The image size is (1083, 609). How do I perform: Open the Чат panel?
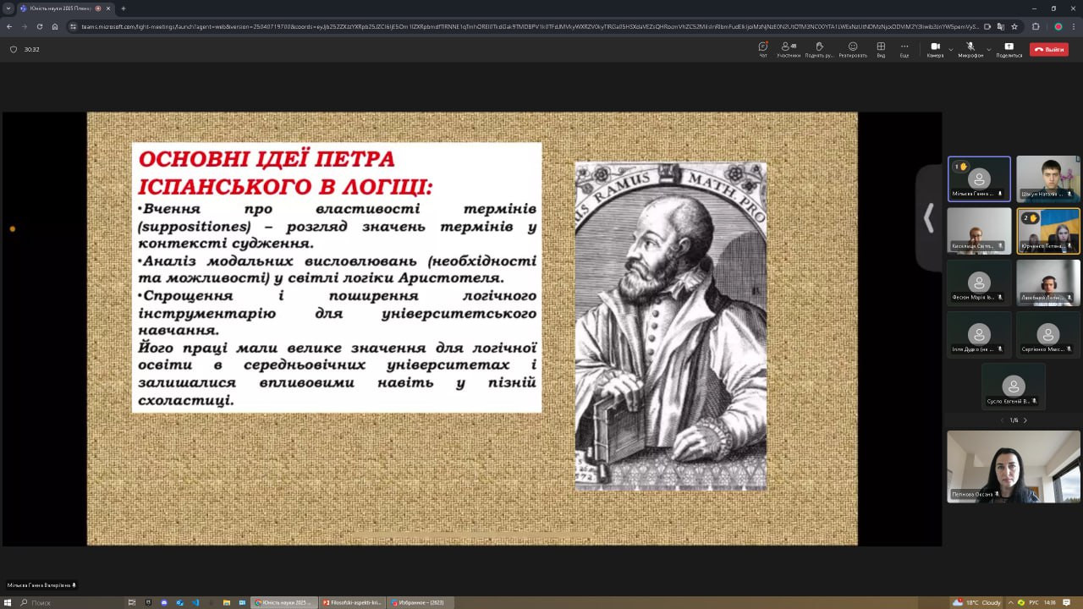[762, 48]
